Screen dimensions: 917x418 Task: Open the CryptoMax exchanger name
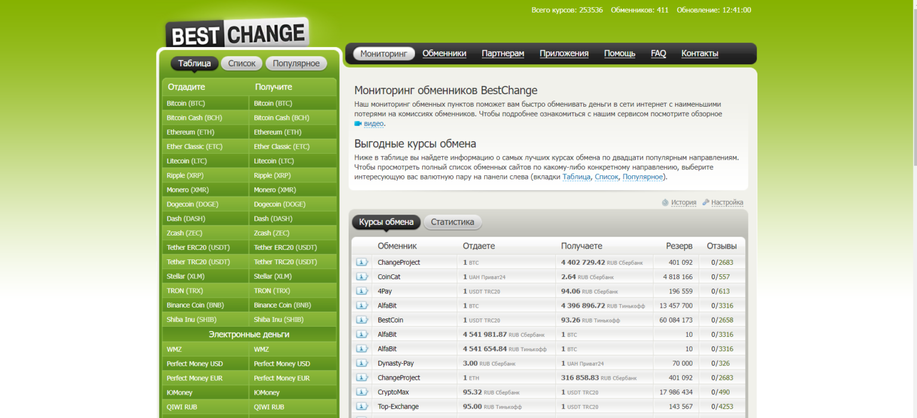tap(393, 392)
